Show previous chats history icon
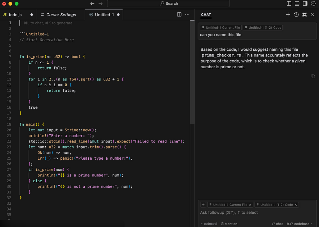 [x=296, y=15]
